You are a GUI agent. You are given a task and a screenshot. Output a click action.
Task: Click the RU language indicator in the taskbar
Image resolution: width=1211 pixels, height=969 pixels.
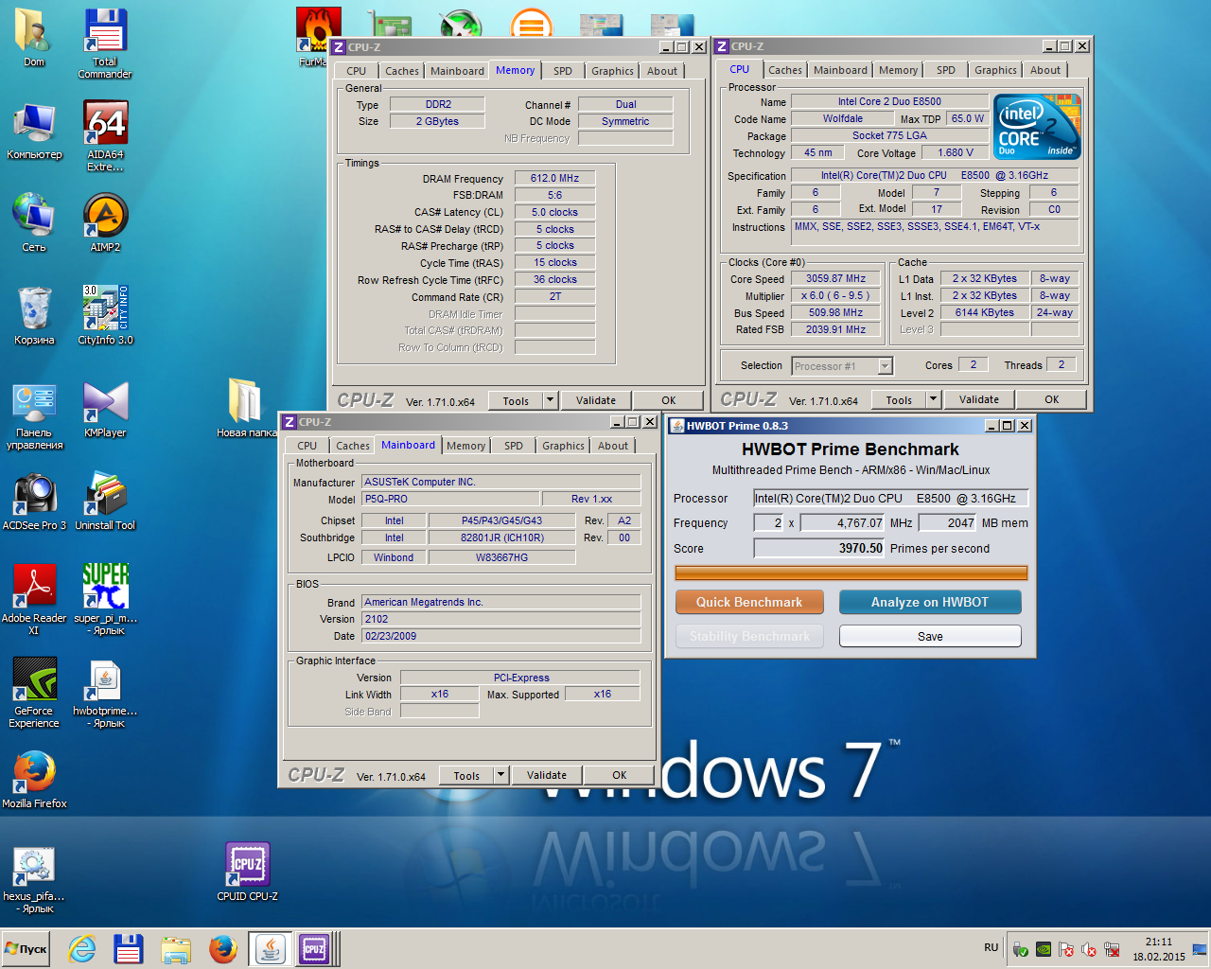click(x=992, y=947)
